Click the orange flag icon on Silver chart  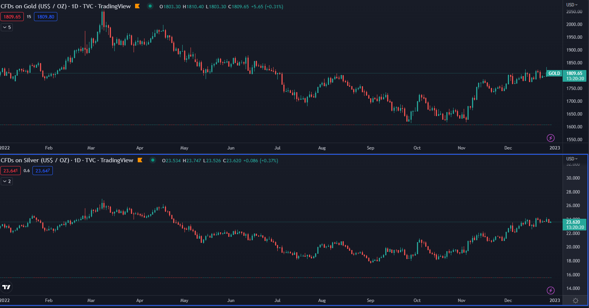[140, 160]
